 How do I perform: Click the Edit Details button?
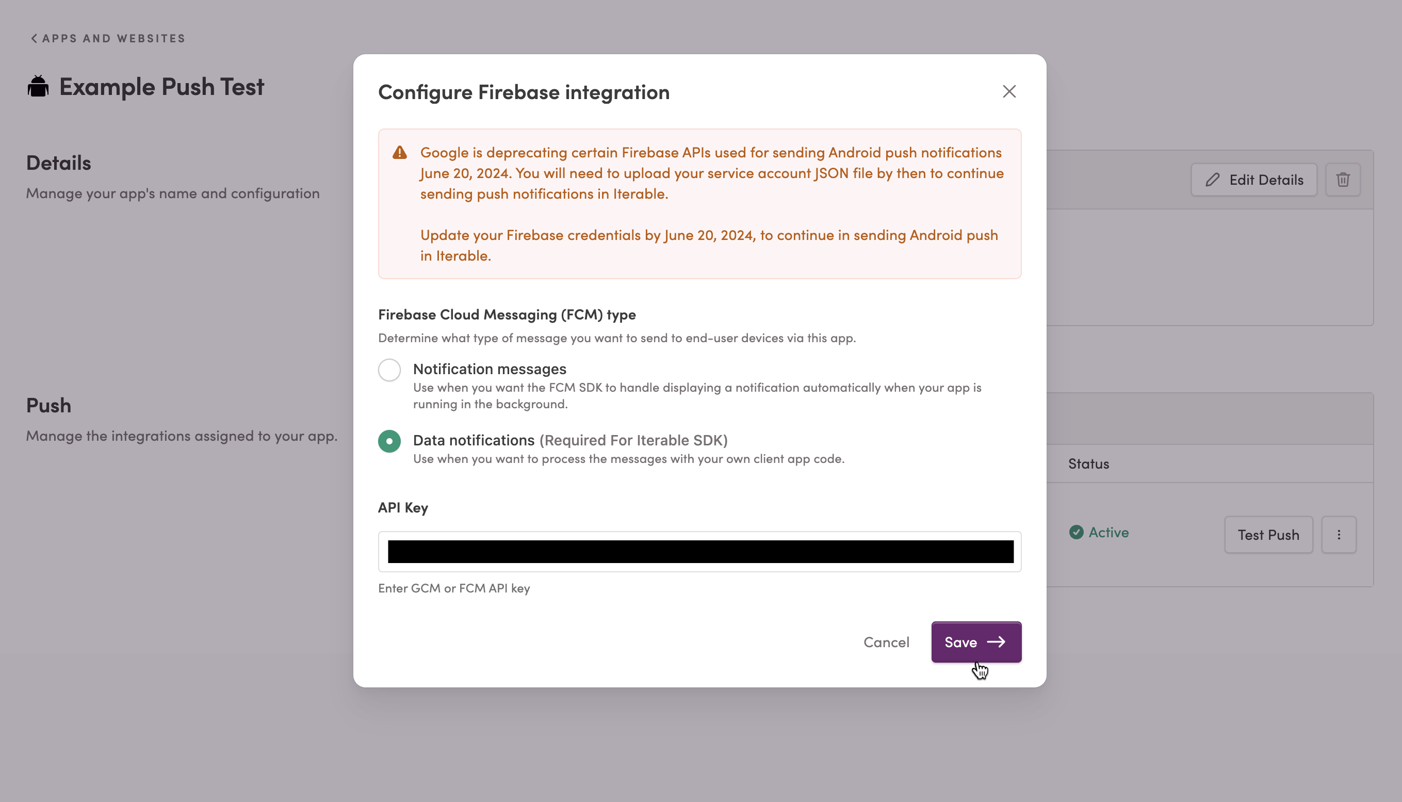click(x=1253, y=180)
